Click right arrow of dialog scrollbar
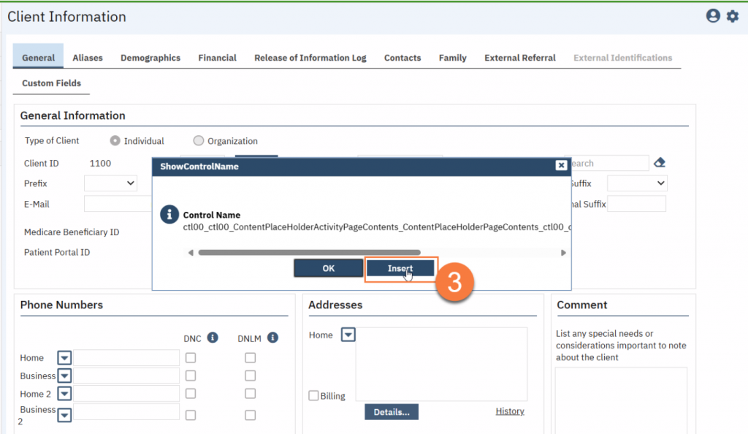Screen dimensions: 748x434 click(x=563, y=253)
